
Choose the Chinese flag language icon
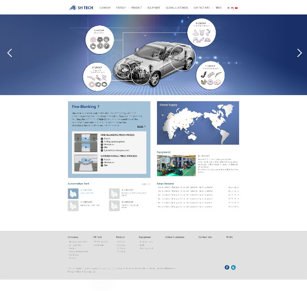[x=236, y=8]
